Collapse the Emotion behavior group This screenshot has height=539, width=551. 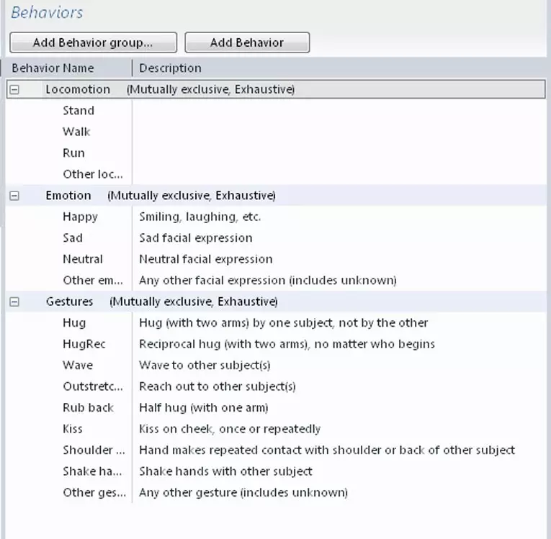coord(14,196)
